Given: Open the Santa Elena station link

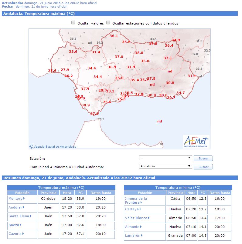Looking at the screenshot, I should pyautogui.click(x=19, y=216).
